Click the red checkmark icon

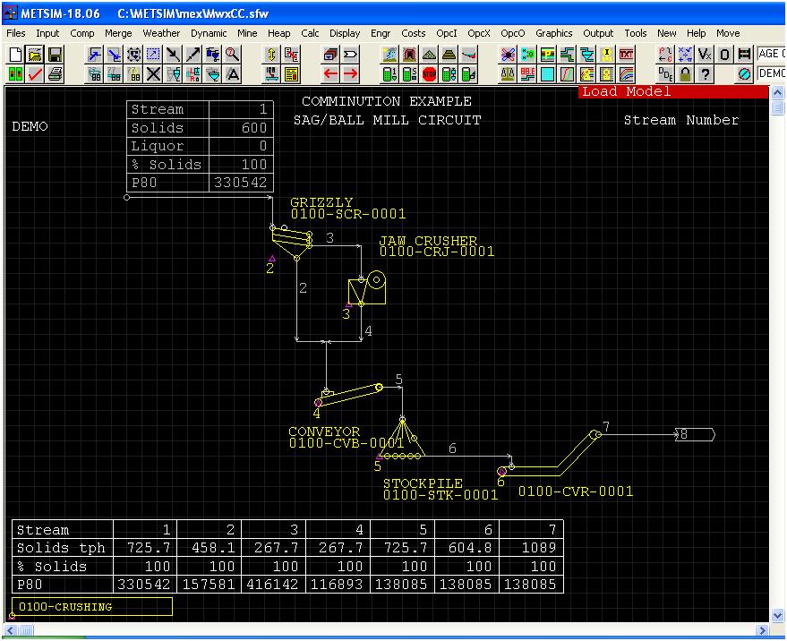[35, 74]
